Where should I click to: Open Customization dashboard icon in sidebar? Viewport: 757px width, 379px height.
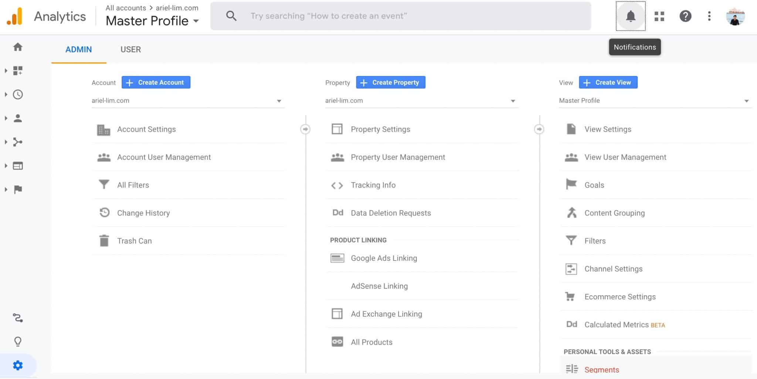pos(18,70)
